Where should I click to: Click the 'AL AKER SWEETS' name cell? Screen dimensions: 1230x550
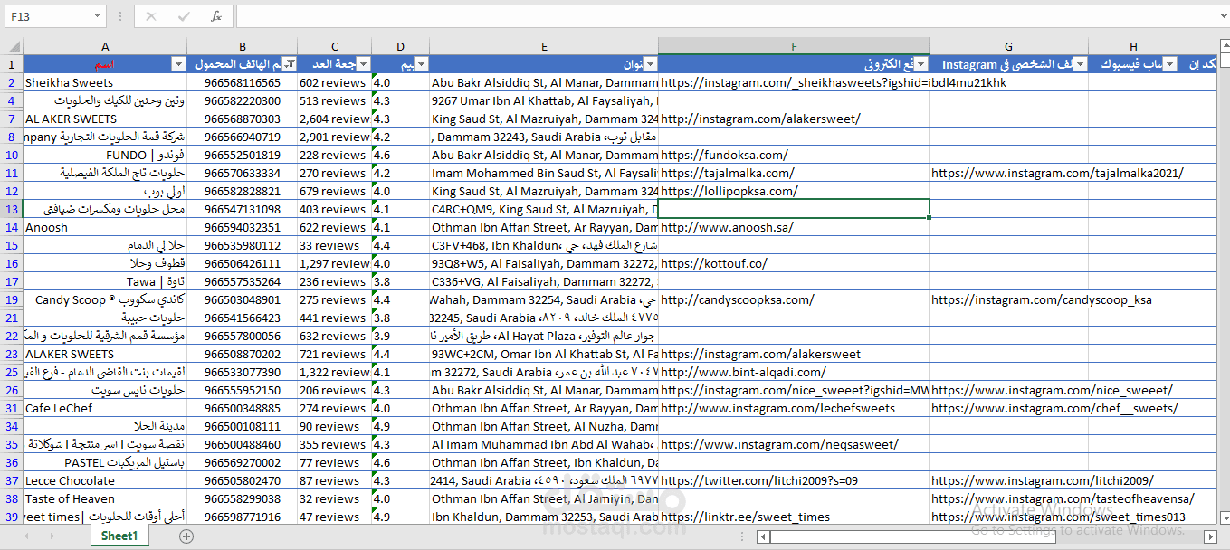click(105, 119)
